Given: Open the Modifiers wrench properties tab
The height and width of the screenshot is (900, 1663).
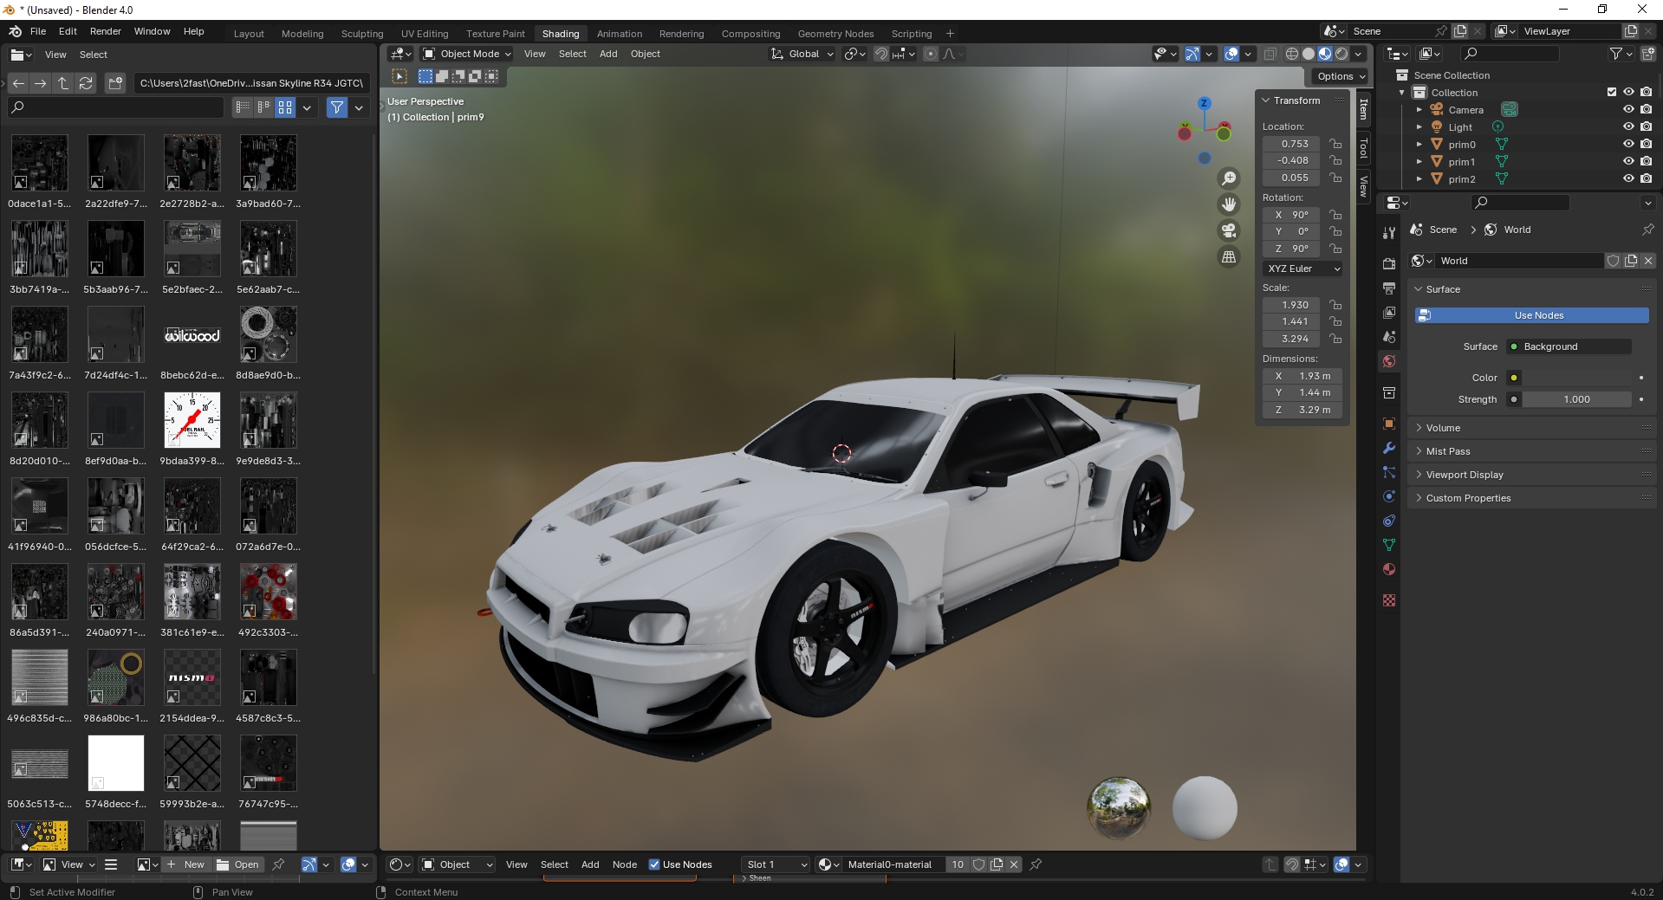Looking at the screenshot, I should 1389,448.
